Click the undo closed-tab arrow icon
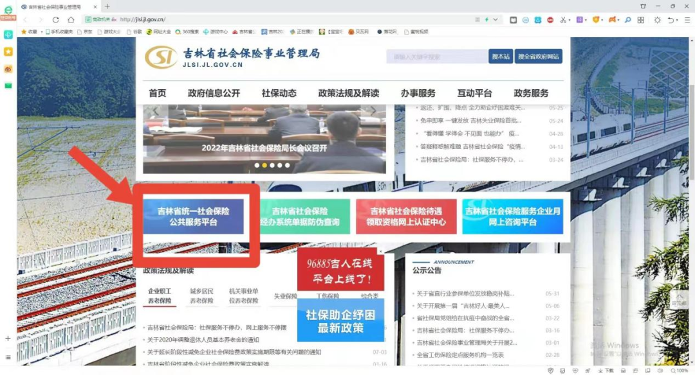The image size is (695, 375). tap(671, 20)
